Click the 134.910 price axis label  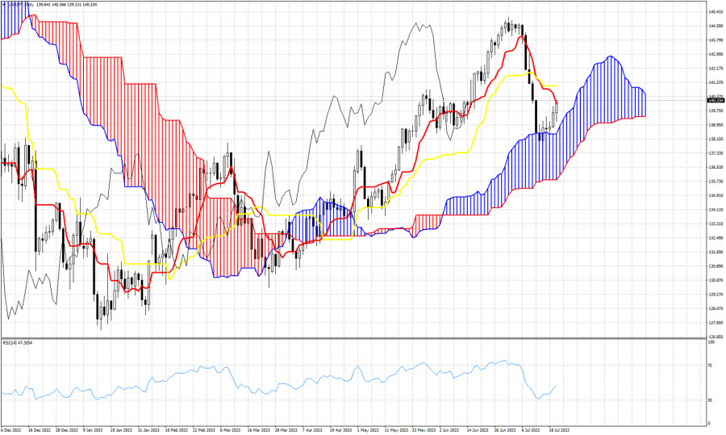pyautogui.click(x=716, y=195)
